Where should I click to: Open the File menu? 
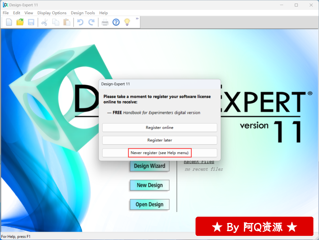pyautogui.click(x=6, y=13)
